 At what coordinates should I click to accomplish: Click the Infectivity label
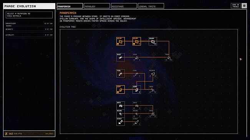coord(11,23)
